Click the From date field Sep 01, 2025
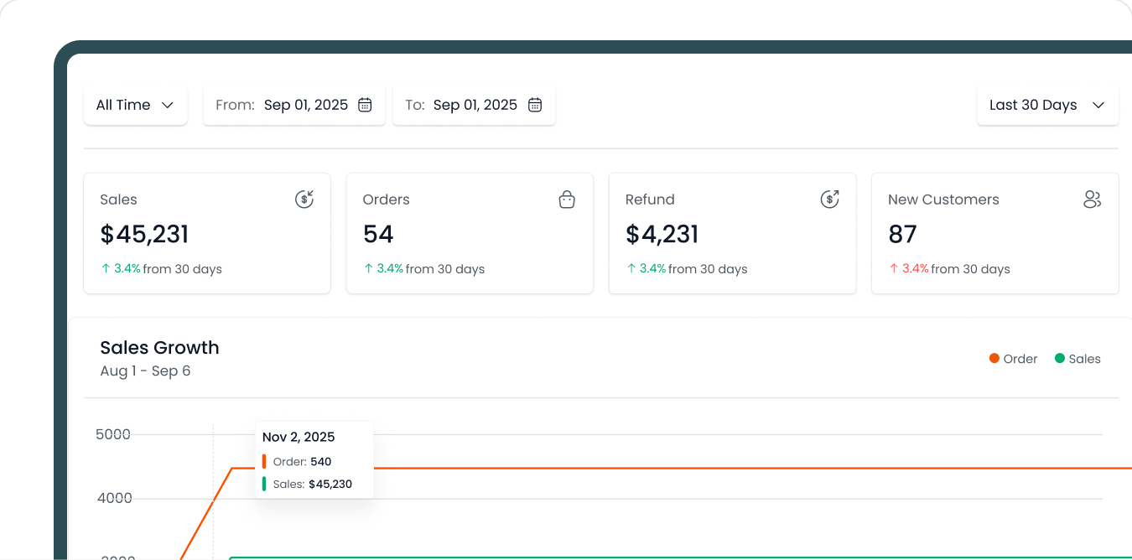The image size is (1132, 560). (x=305, y=105)
